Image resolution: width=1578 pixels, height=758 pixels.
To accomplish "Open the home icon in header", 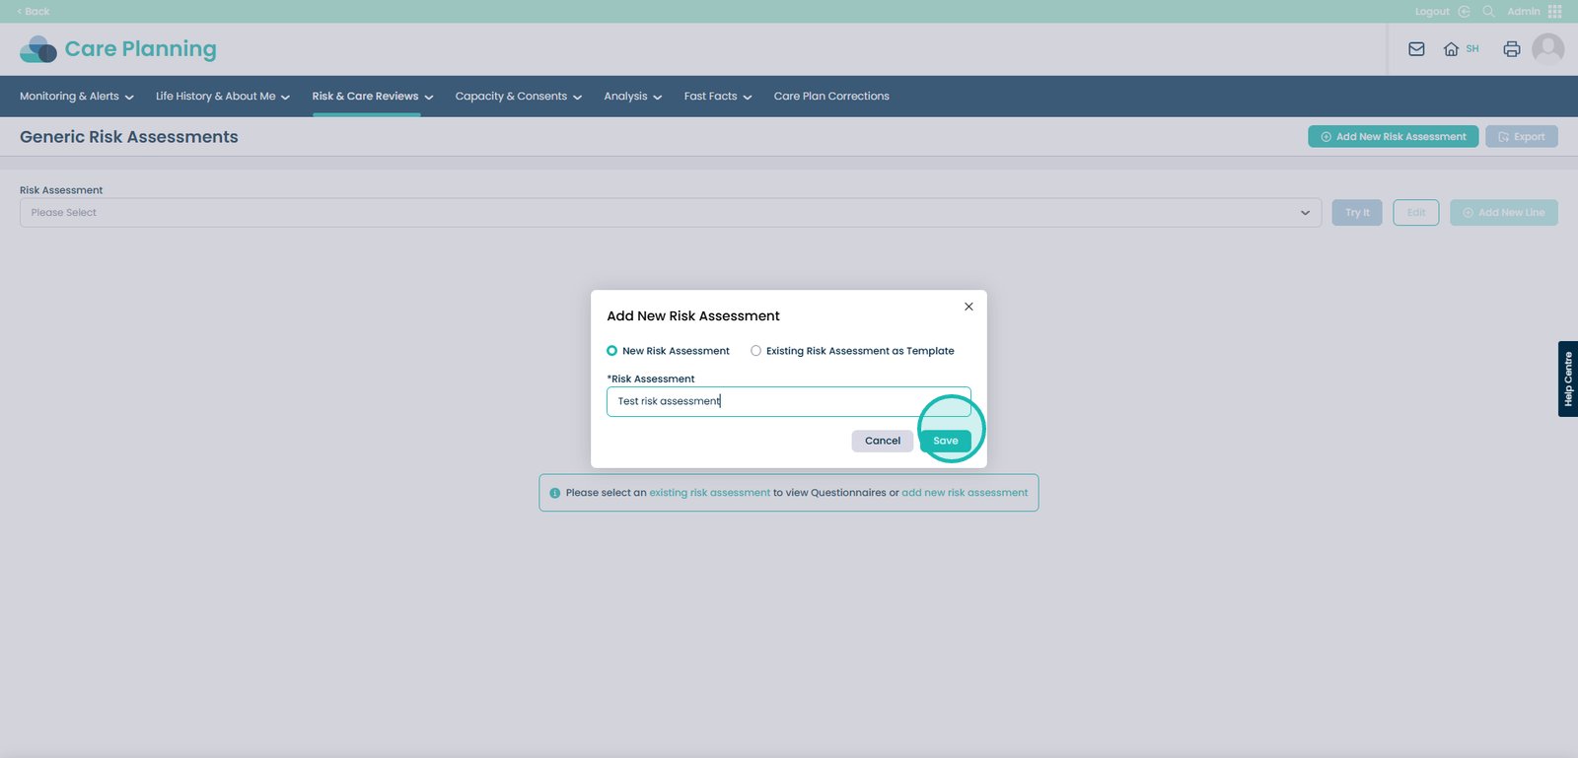I will point(1451,49).
